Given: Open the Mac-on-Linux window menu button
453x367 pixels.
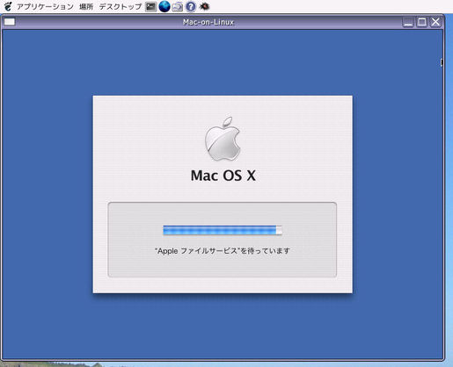Looking at the screenshot, I should (10, 22).
